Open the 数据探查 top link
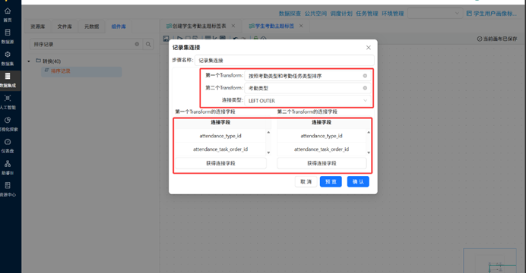The height and width of the screenshot is (273, 526). [x=290, y=14]
